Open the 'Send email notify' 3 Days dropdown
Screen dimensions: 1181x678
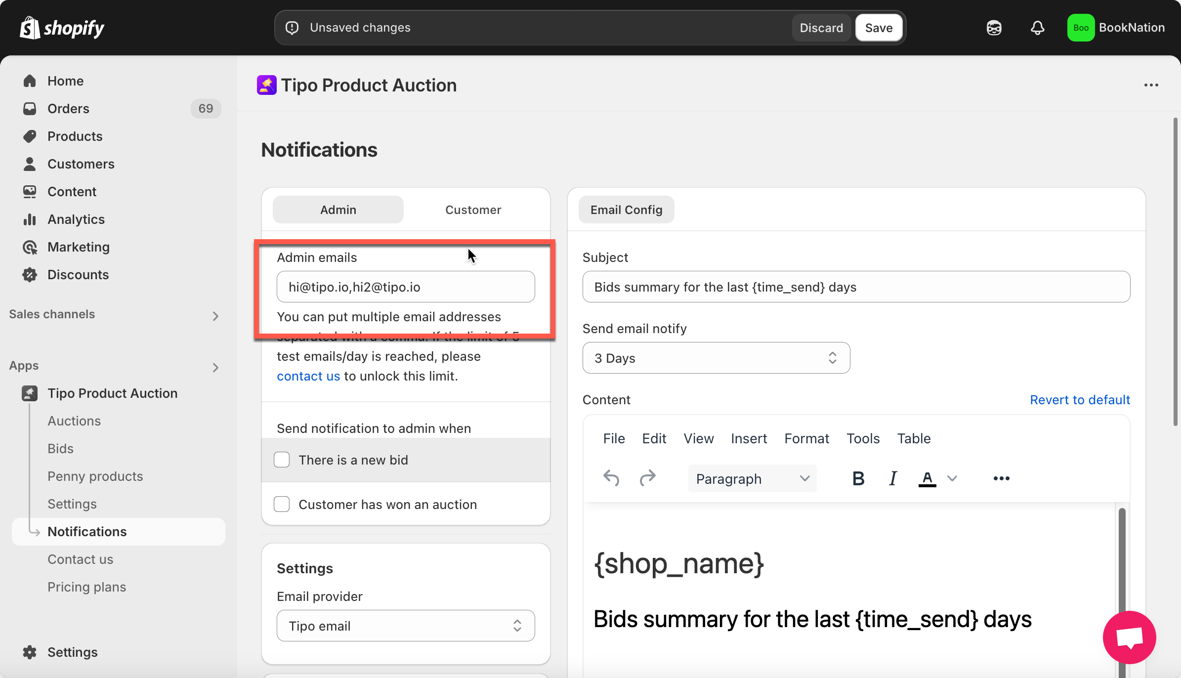click(x=716, y=358)
